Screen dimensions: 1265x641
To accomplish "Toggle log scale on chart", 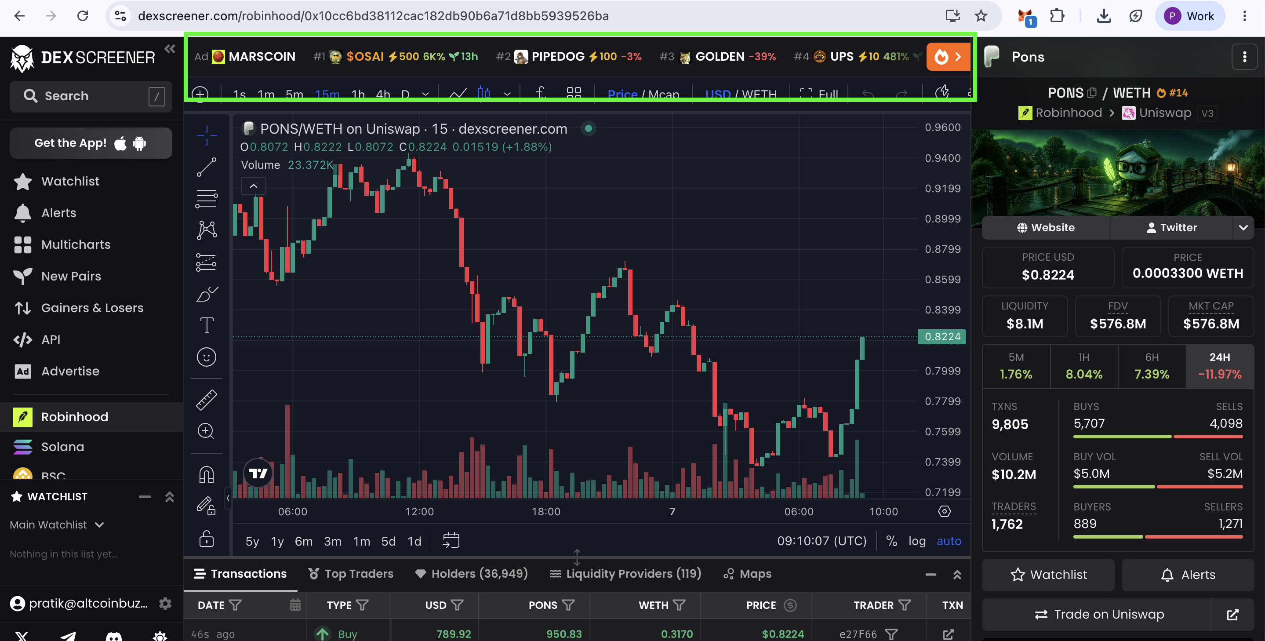I will tap(917, 541).
